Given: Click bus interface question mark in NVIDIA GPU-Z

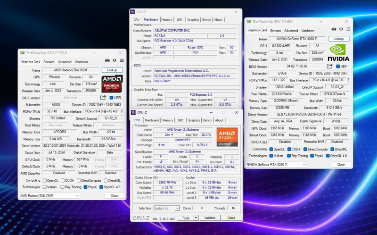Looking at the screenshot, I should [x=348, y=80].
